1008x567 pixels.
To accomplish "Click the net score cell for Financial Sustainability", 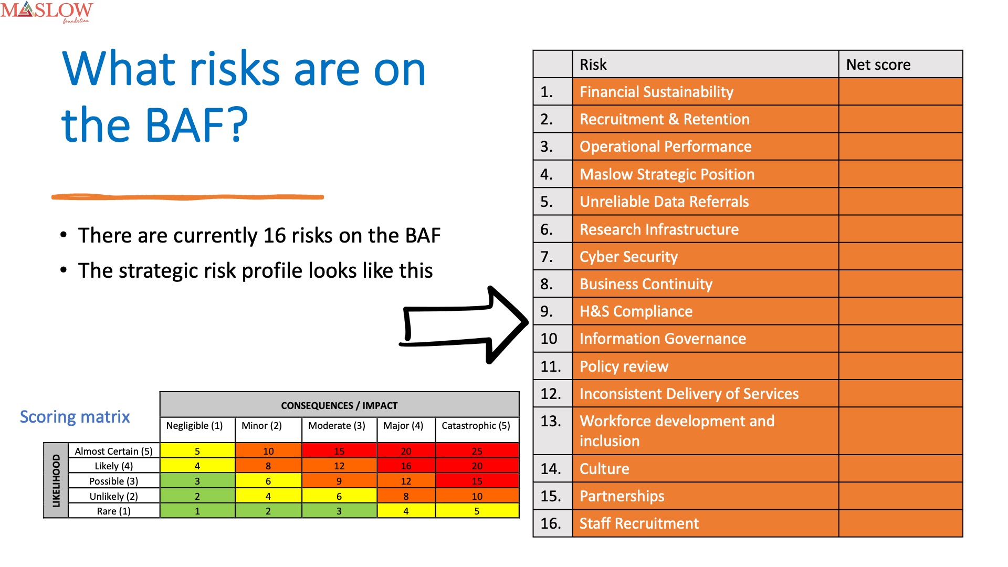I will (x=901, y=92).
